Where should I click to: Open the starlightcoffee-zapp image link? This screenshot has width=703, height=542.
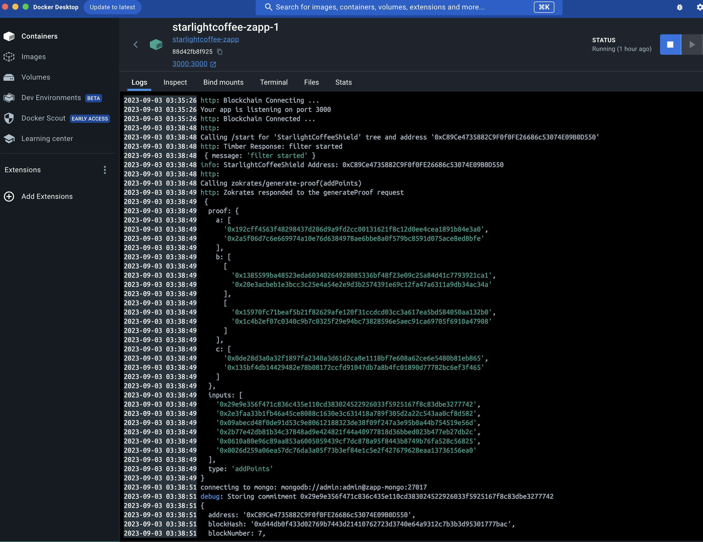(x=205, y=39)
